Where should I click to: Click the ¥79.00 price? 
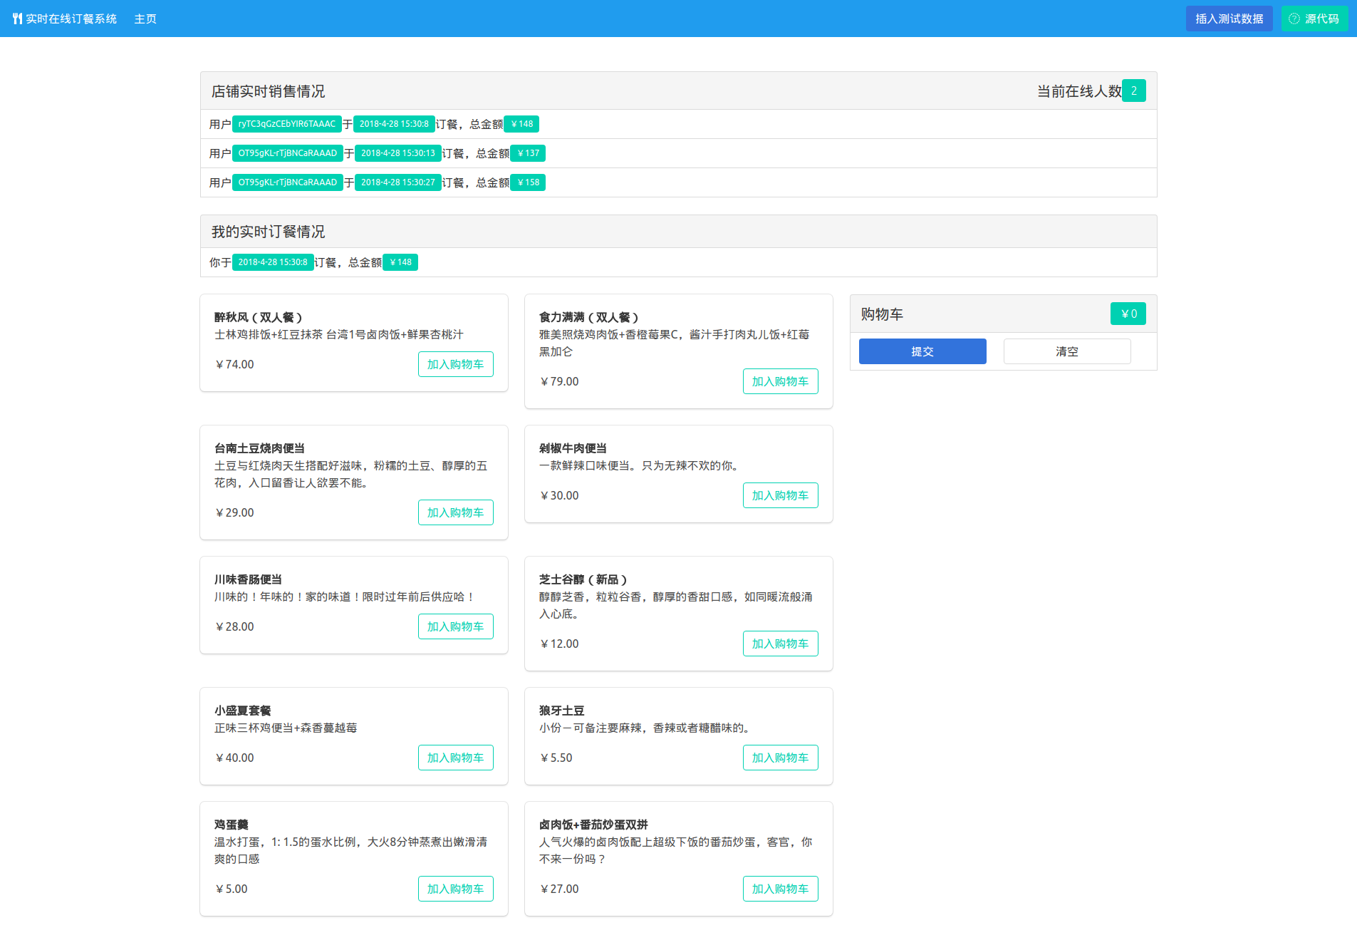pyautogui.click(x=559, y=381)
